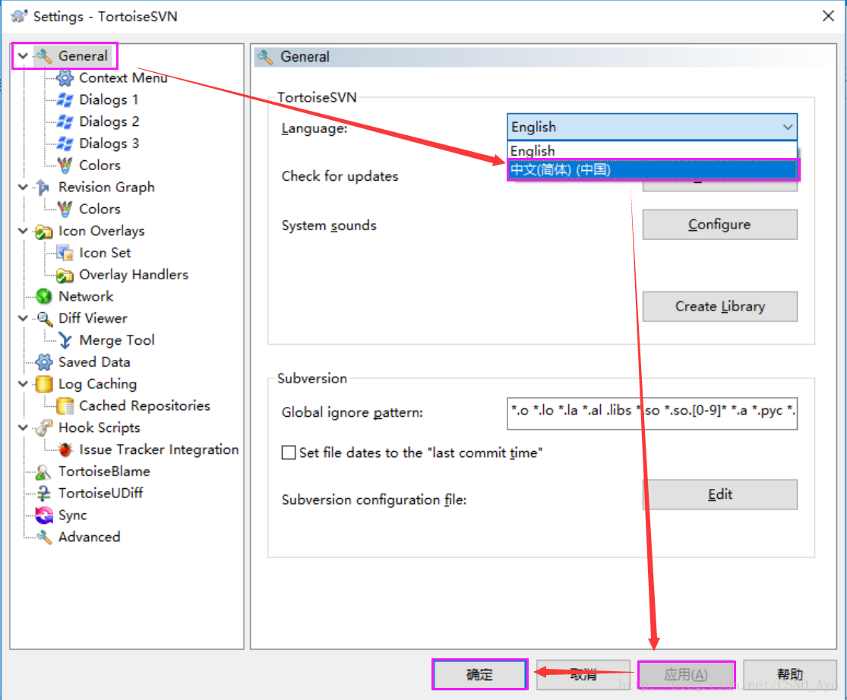This screenshot has height=700, width=847.
Task: Click the Configure button for system sounds
Action: tap(719, 225)
